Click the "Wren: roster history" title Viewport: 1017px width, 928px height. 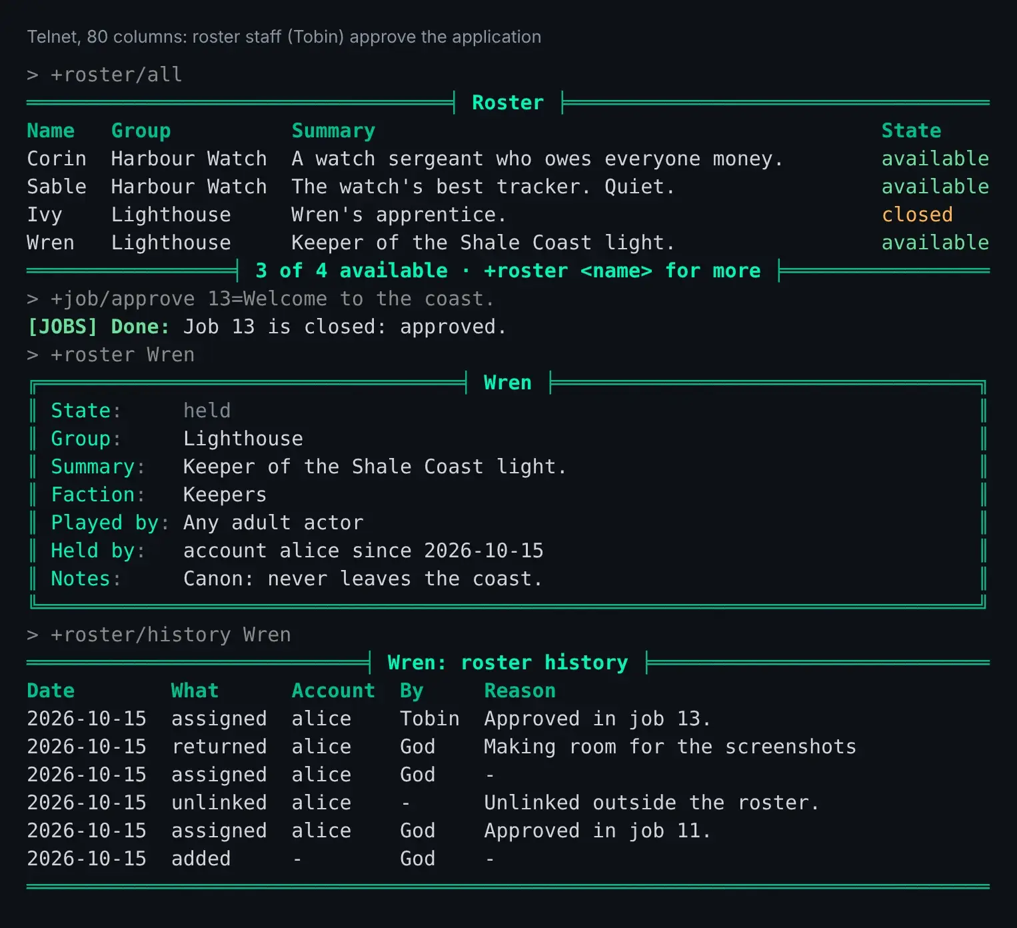(508, 663)
